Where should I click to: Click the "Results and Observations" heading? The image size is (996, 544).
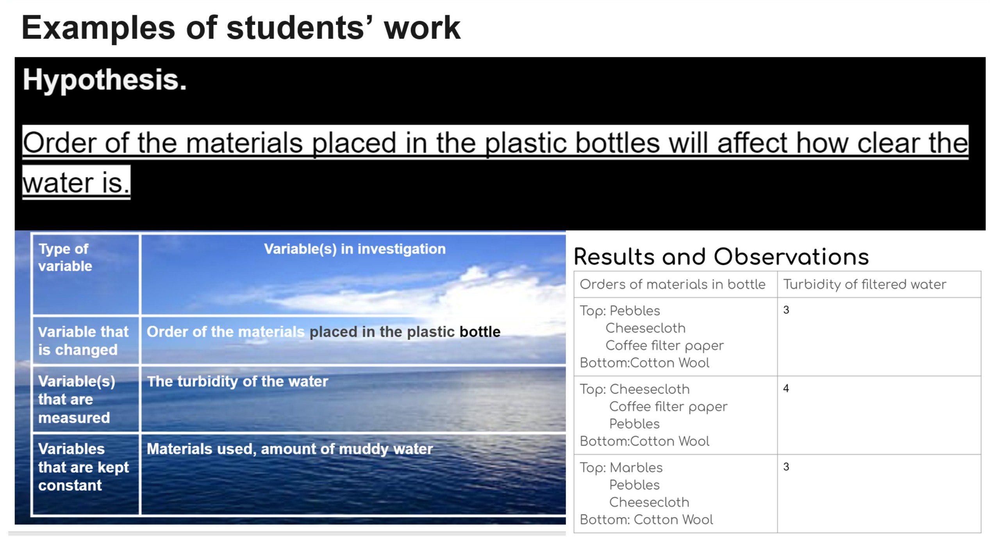[x=721, y=257]
